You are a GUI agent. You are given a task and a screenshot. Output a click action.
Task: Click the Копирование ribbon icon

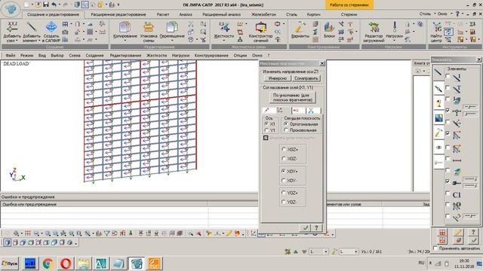coord(125,27)
